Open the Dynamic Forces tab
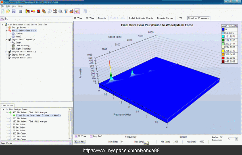Screen dimensions: 242x155 165,18
